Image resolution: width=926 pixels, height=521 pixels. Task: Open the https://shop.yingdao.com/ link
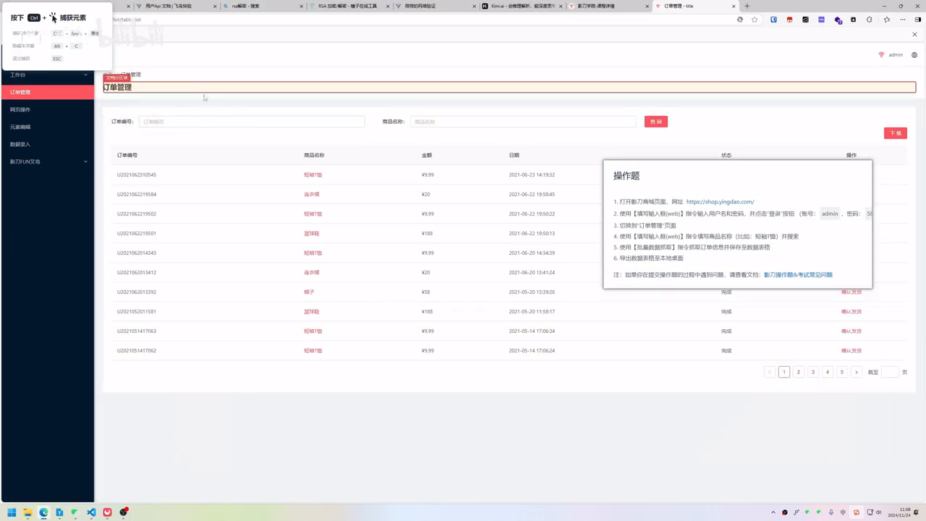pos(720,202)
